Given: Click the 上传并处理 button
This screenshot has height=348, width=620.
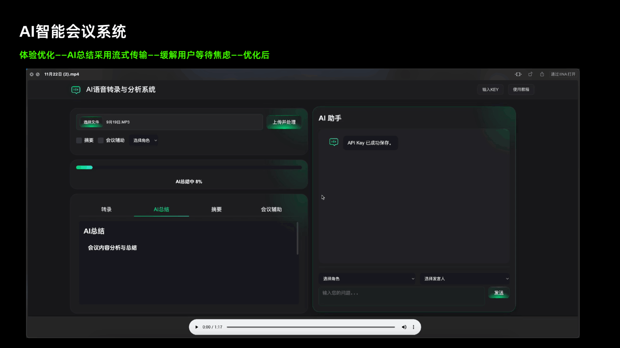Looking at the screenshot, I should point(284,122).
